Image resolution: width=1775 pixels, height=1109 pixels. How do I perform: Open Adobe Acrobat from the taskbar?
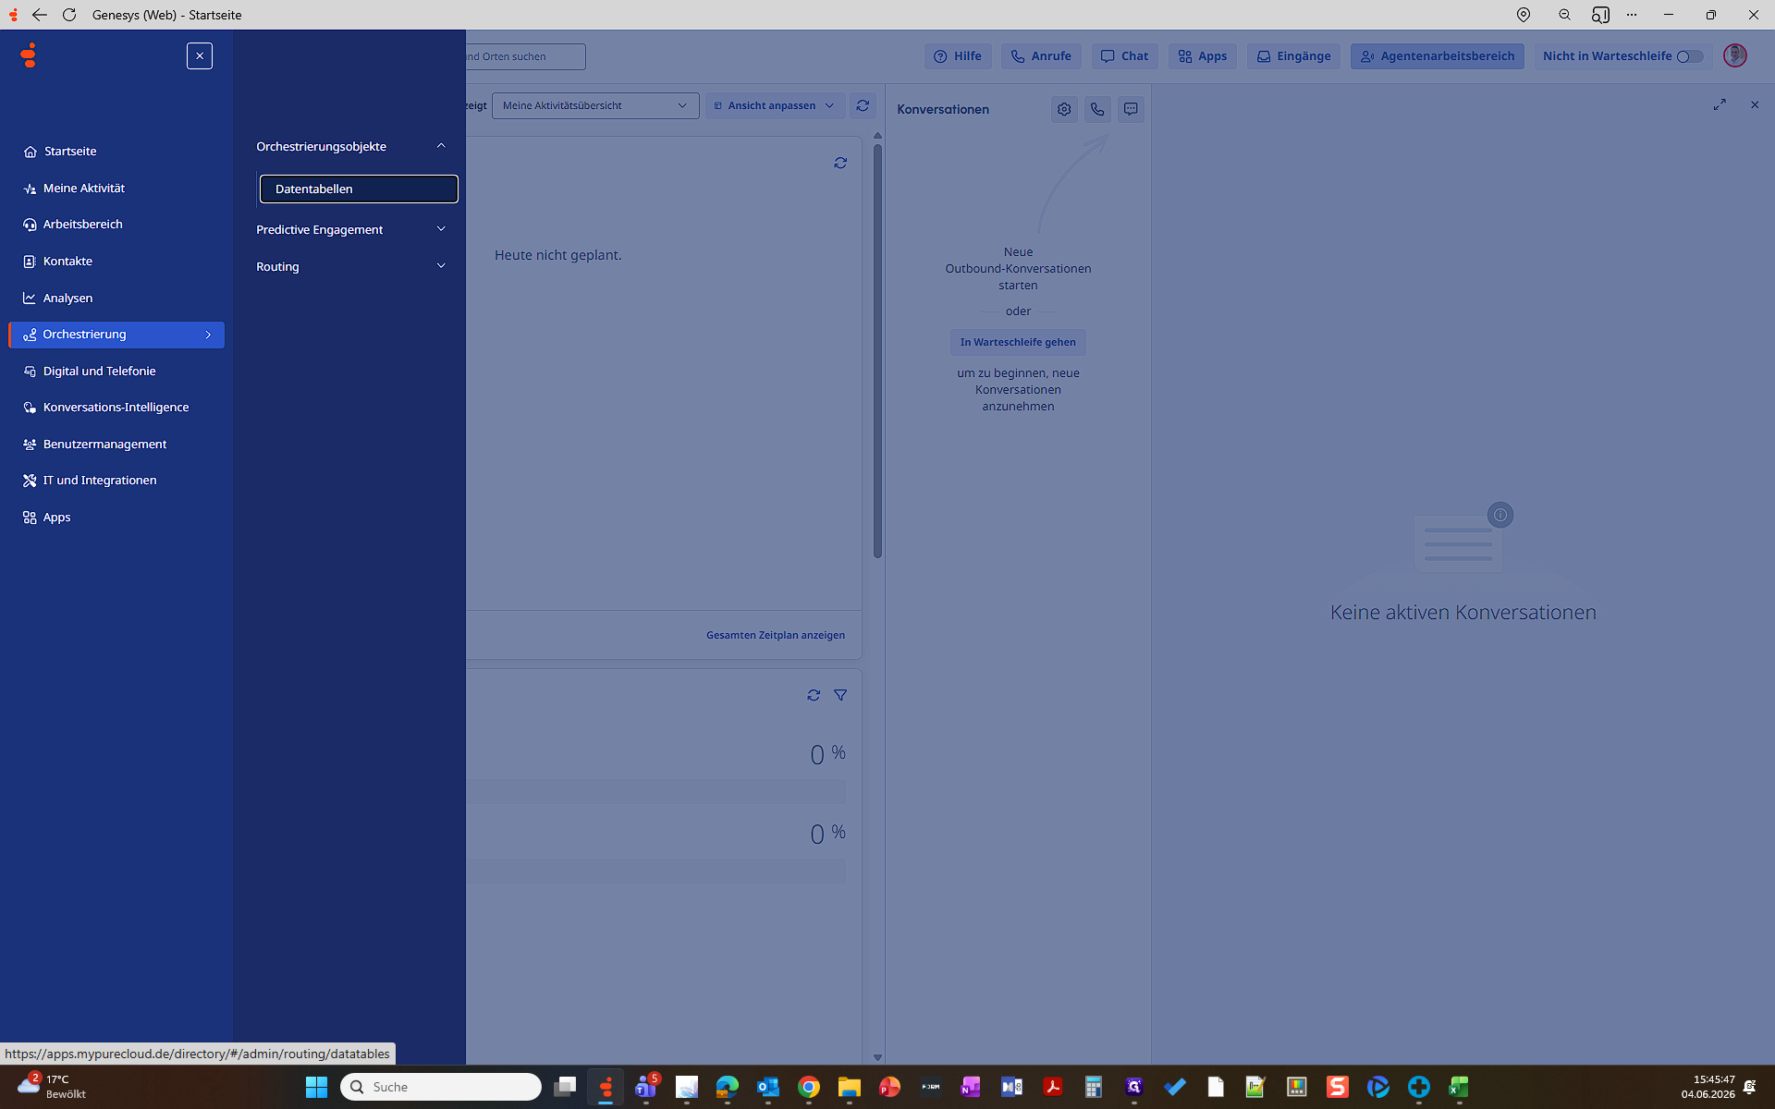pos(1052,1087)
